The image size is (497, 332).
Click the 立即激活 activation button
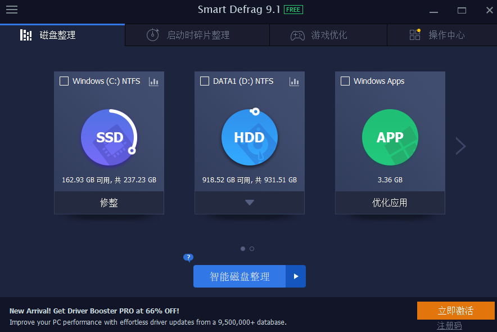click(x=455, y=311)
